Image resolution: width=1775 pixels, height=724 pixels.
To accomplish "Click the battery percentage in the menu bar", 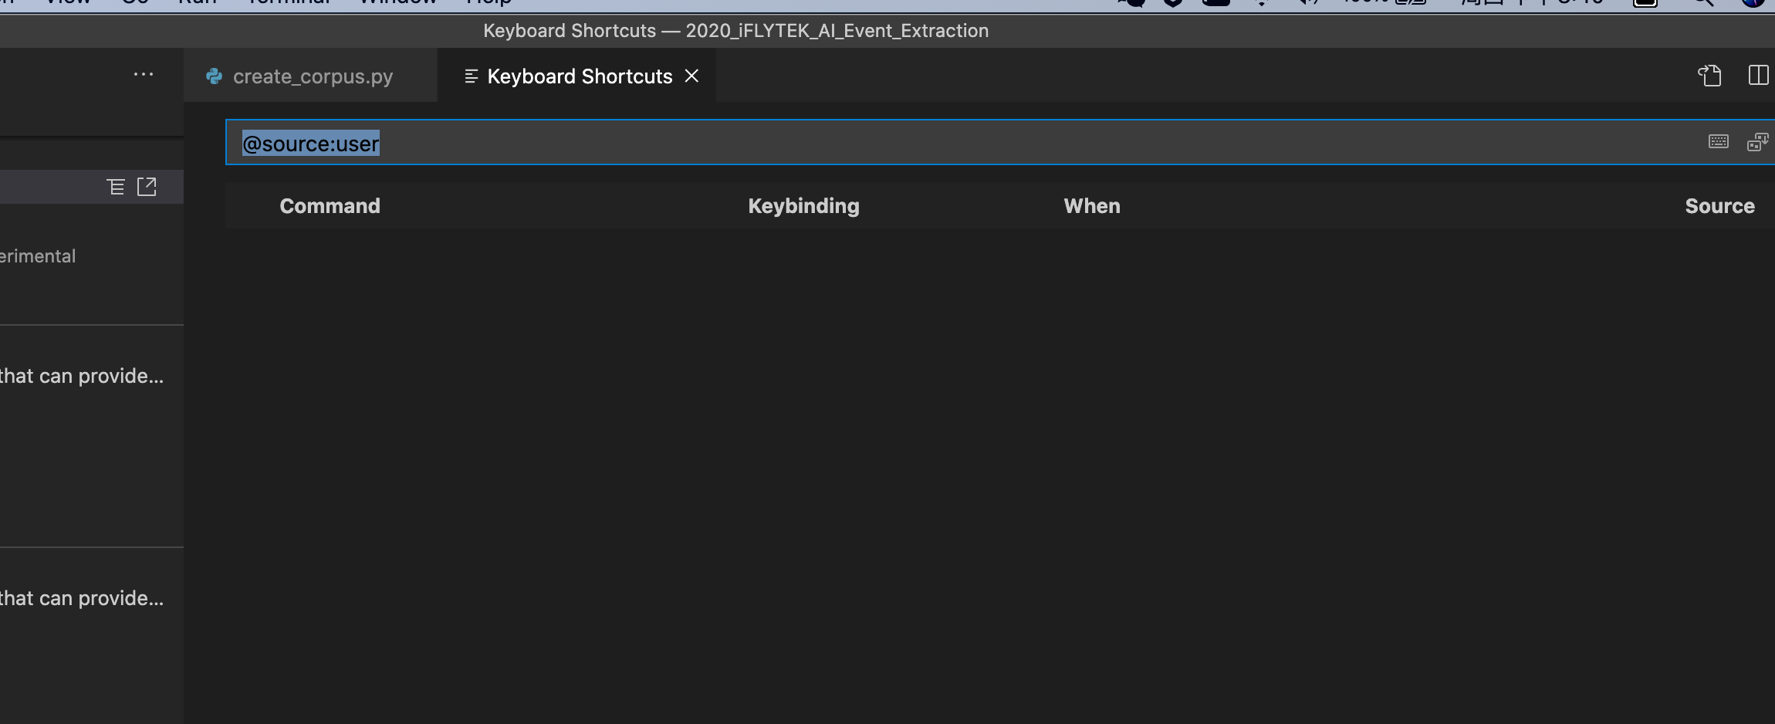I will (1370, 2).
